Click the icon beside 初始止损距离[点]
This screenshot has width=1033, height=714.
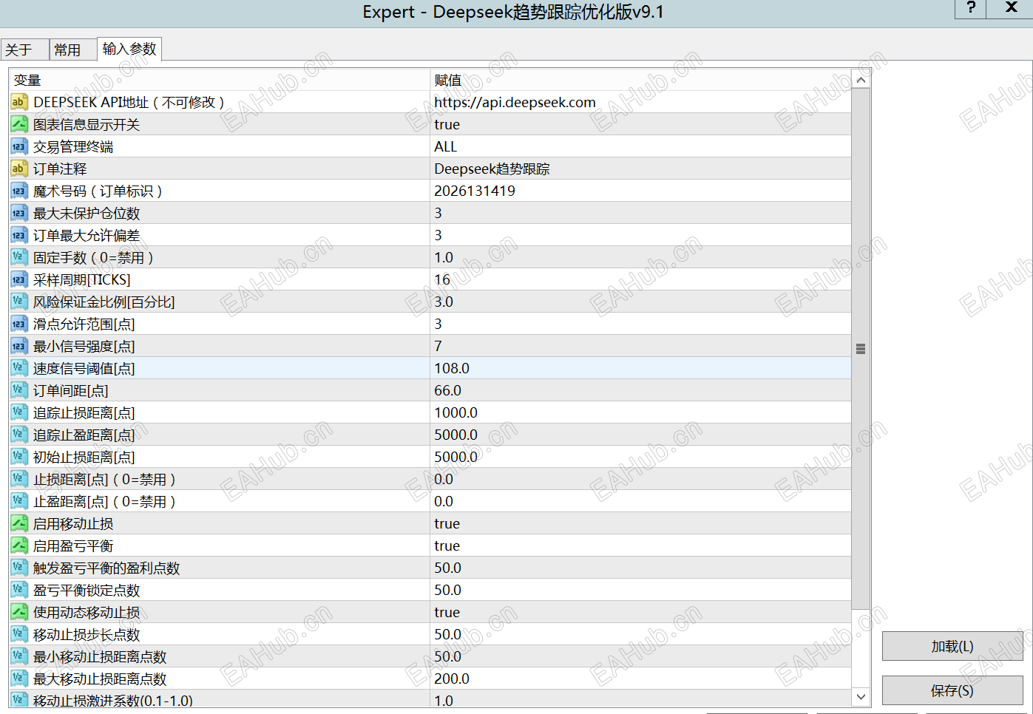pos(19,457)
